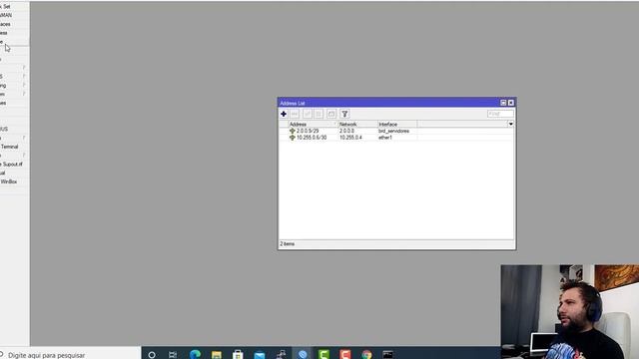
Task: Click network cell 2.0.0.0
Action: pos(346,131)
